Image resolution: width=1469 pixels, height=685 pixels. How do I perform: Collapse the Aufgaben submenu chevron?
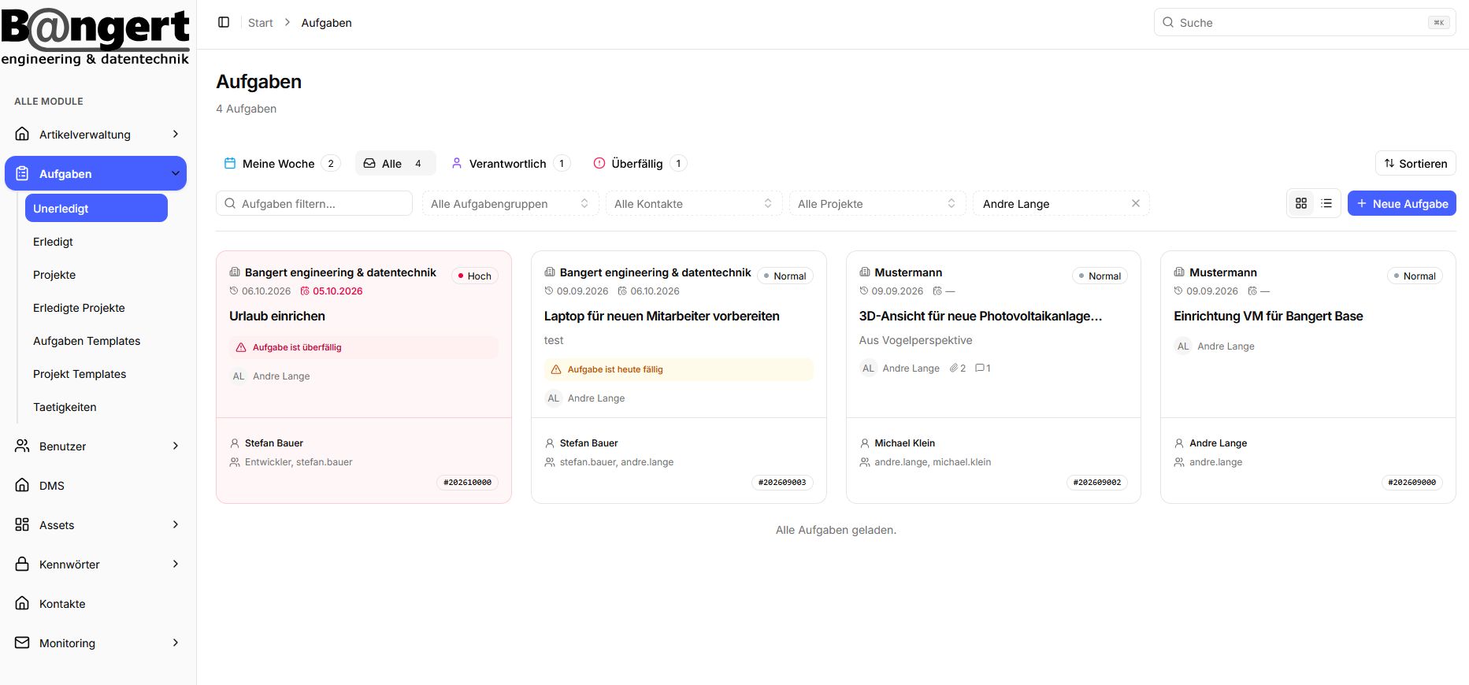(176, 173)
